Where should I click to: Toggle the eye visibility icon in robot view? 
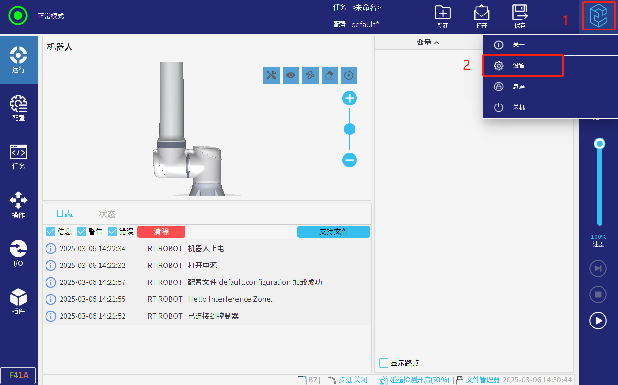(291, 75)
